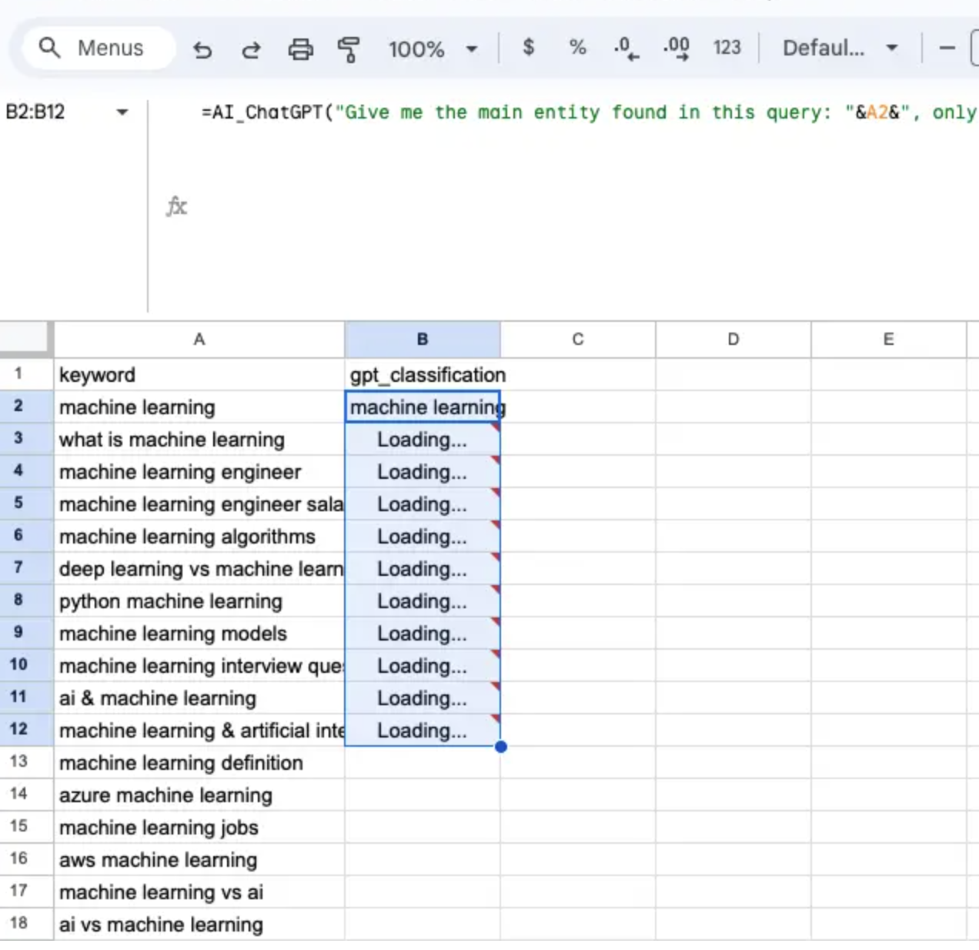The width and height of the screenshot is (979, 950).
Task: Select column B header
Action: pos(422,339)
